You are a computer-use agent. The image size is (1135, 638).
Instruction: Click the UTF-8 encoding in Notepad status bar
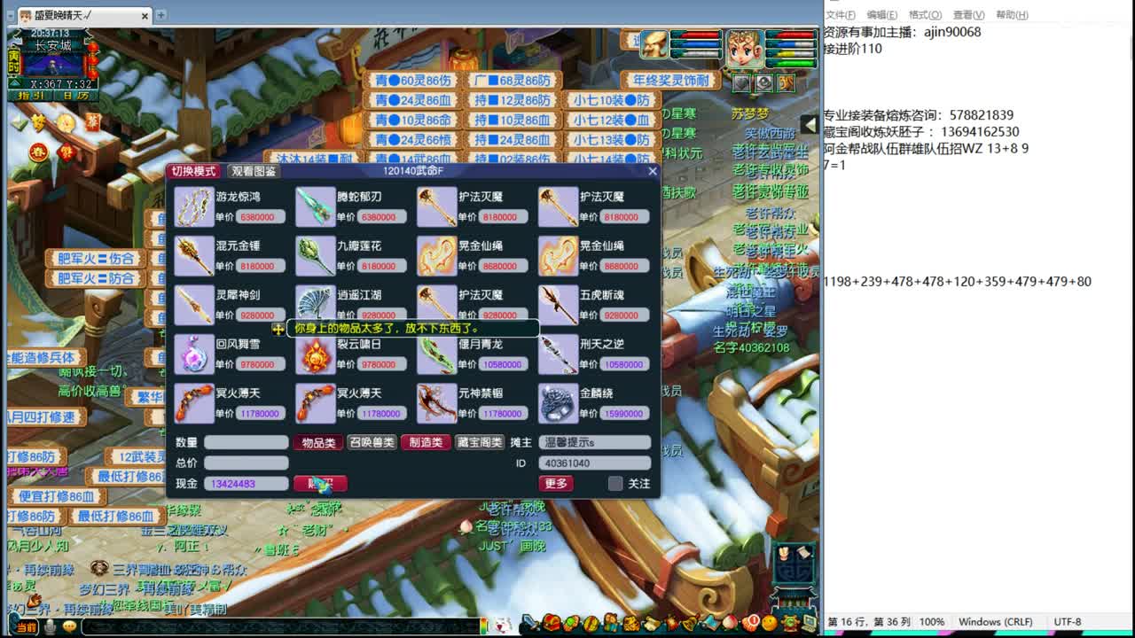1068,622
